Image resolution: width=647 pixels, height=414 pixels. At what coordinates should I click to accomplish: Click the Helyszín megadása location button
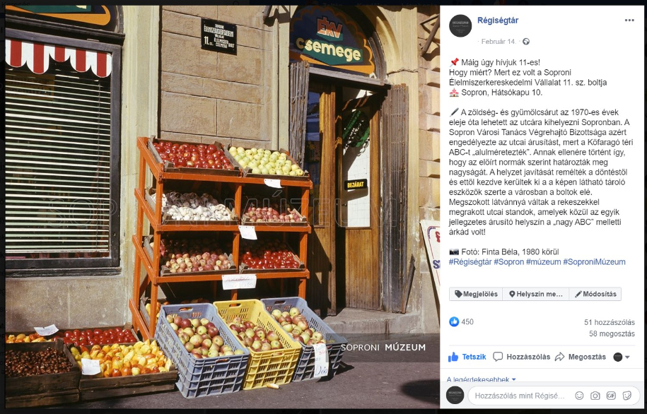coord(535,294)
